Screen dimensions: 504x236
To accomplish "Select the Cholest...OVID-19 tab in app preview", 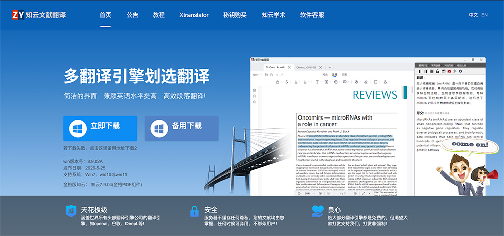I will coord(306,67).
